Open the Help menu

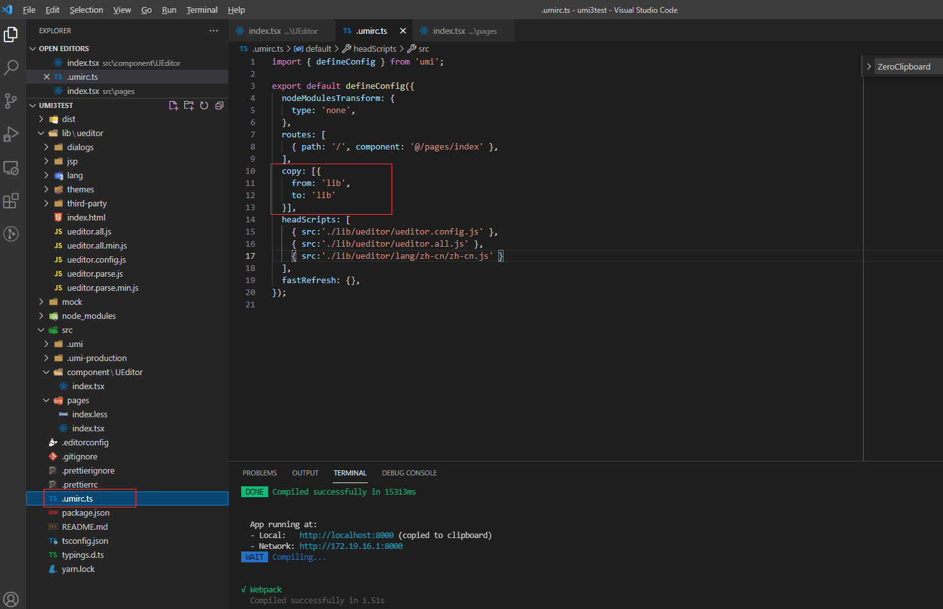pos(237,10)
